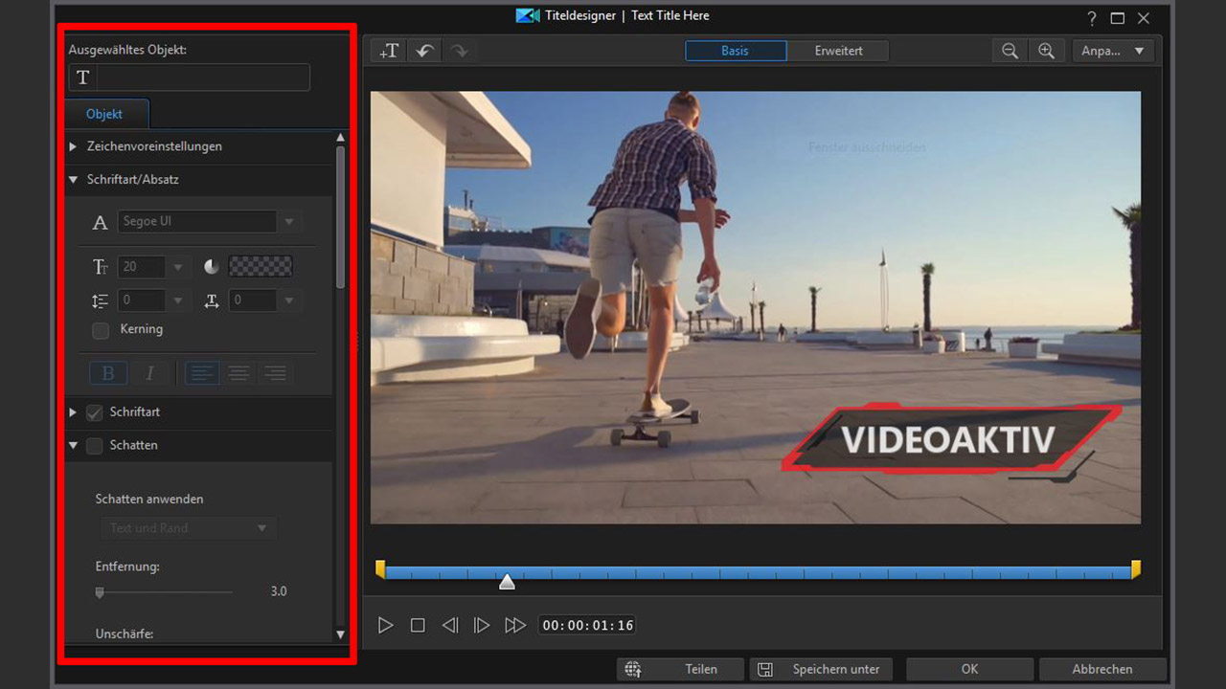Click the add text (+T) tool
This screenshot has height=689, width=1226.
389,52
